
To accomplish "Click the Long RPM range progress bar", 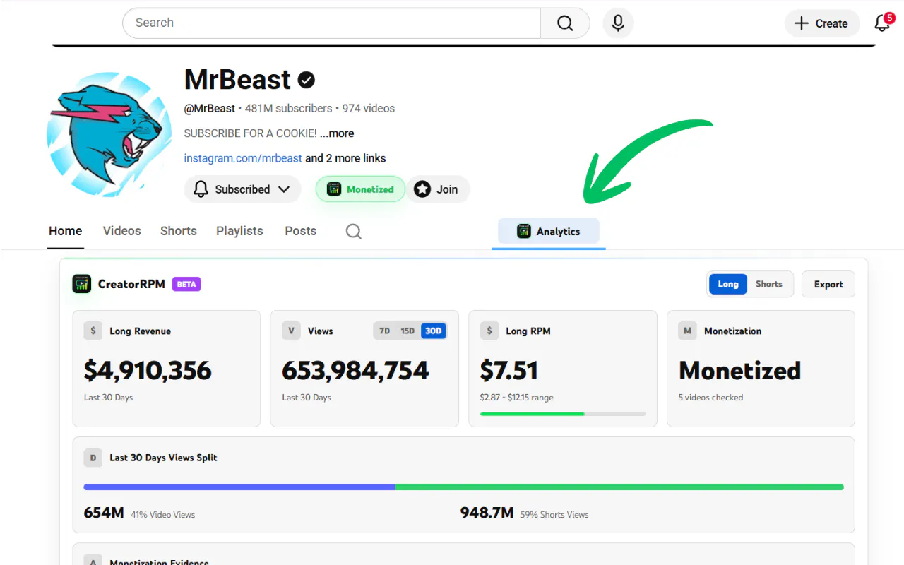I will tap(563, 414).
